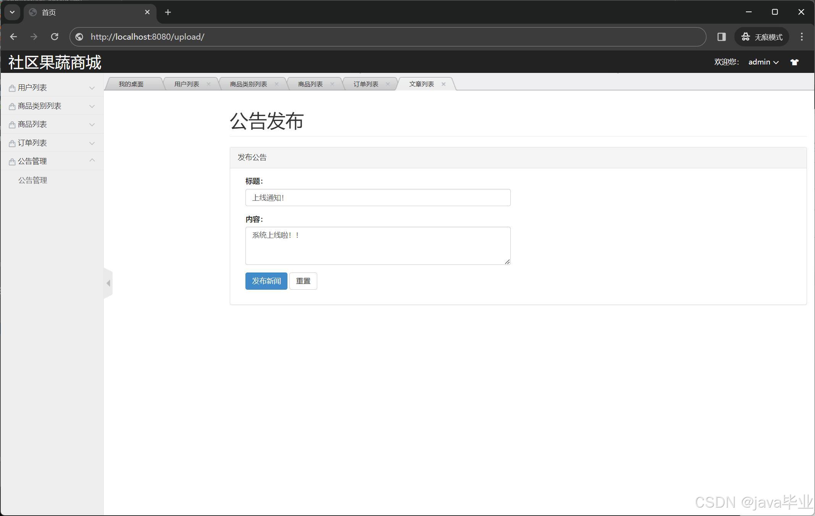Collapse the 公告管理 sidebar chevron
Screen dimensions: 815x516
point(92,160)
